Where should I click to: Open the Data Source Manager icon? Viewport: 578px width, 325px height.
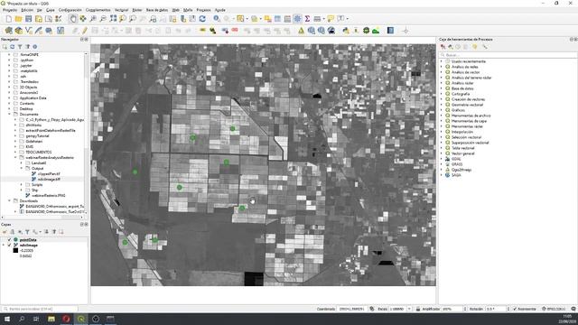[8, 31]
